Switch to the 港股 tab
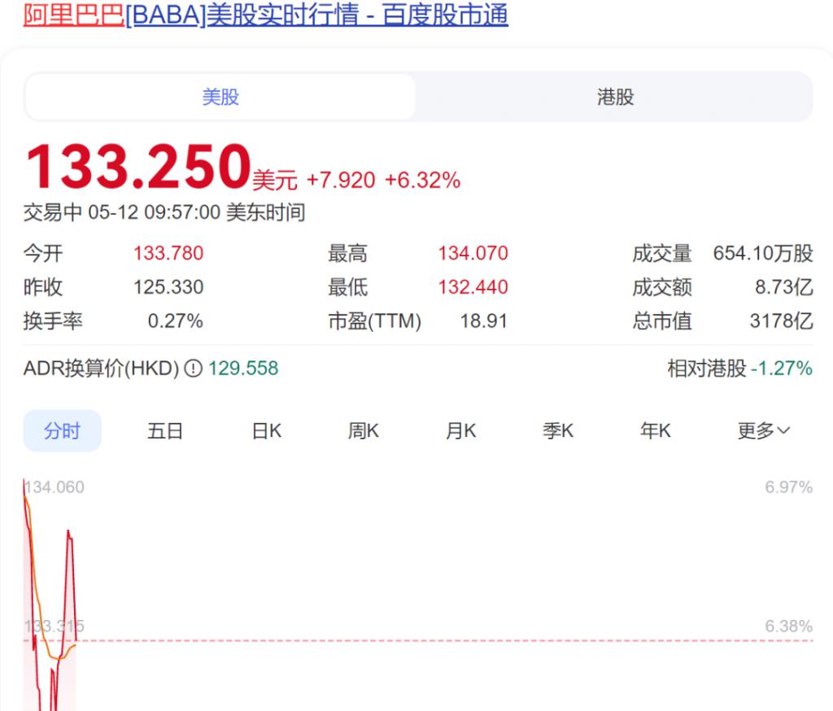The image size is (833, 711). [x=615, y=97]
